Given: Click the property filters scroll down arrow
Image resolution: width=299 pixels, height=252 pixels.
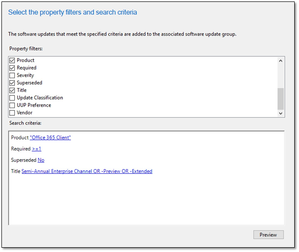Looking at the screenshot, I should pos(280,113).
